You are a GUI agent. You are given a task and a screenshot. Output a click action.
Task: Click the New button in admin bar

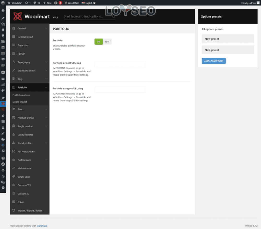click(47, 3)
